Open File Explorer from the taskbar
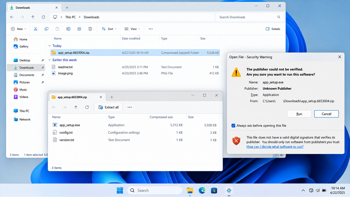The width and height of the screenshot is (350, 197). (x=190, y=191)
